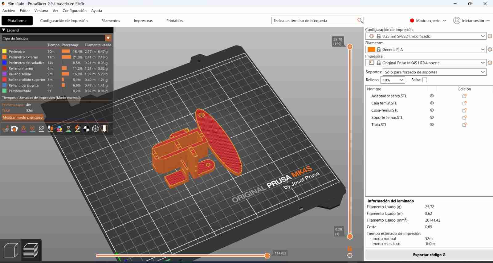Toggle shells wireframe cube icon
The image size is (493, 263).
click(96, 129)
